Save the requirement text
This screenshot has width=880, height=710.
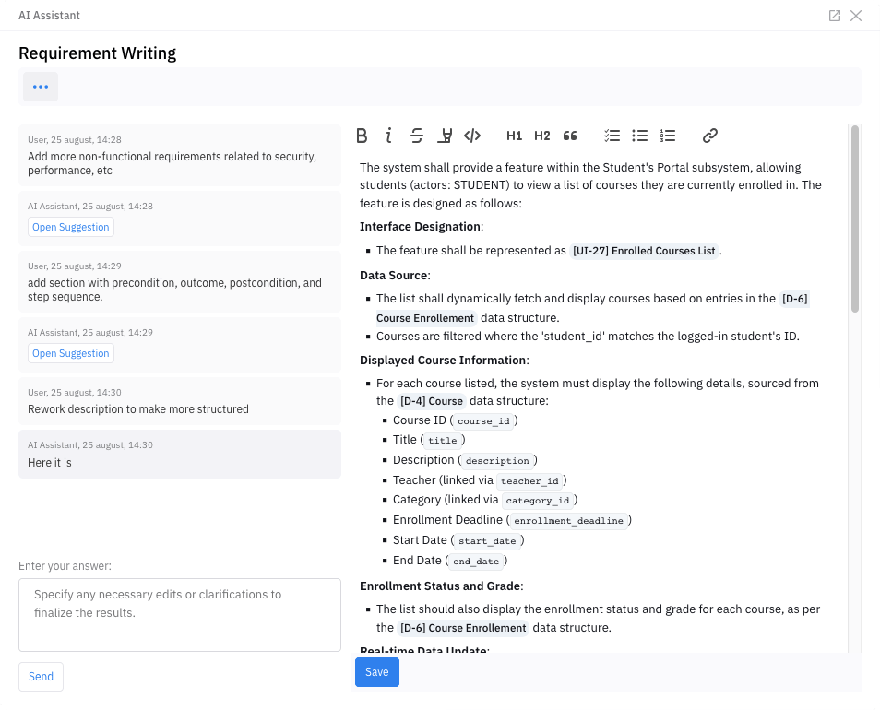pos(377,672)
